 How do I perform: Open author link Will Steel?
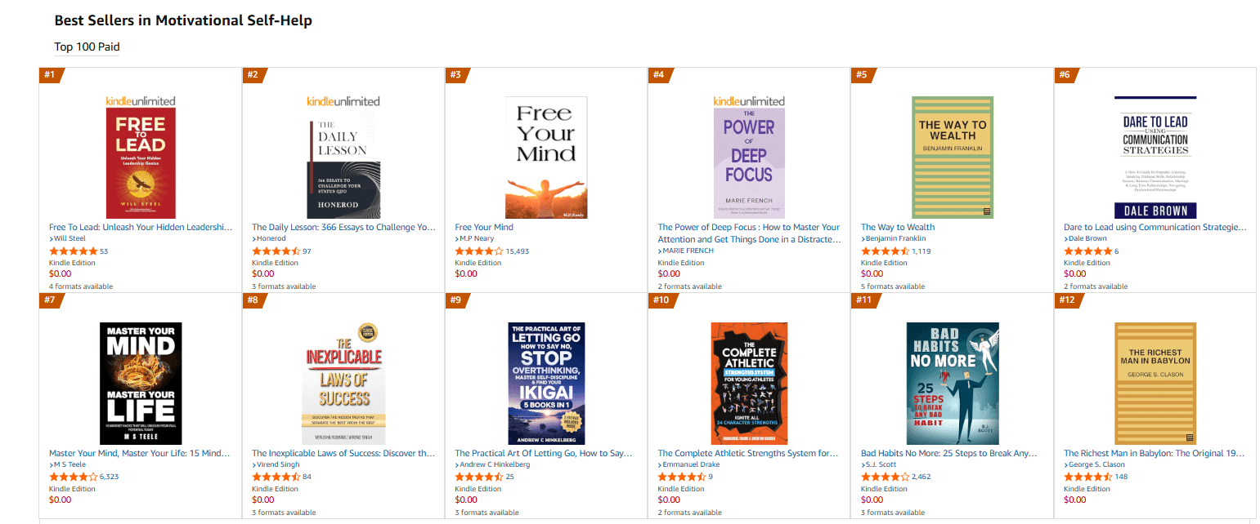(69, 239)
